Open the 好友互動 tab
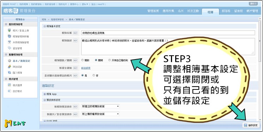 click(x=193, y=11)
